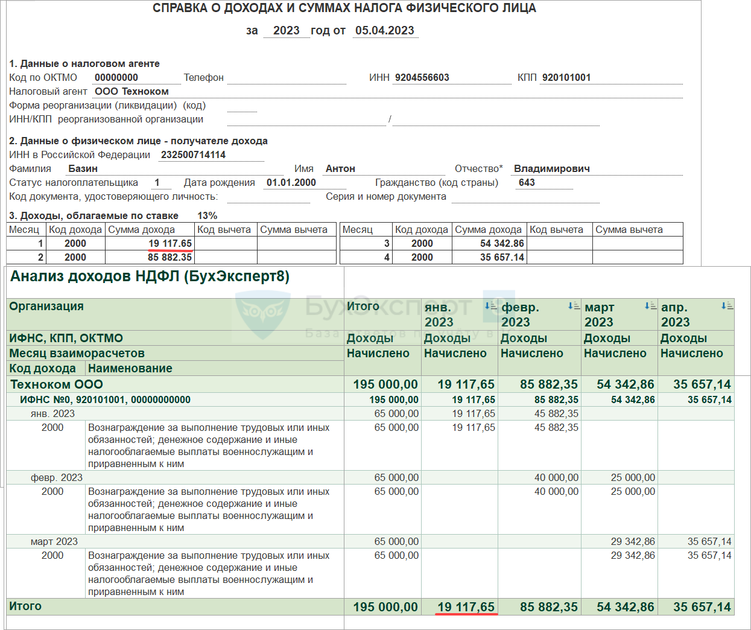The image size is (751, 630).
Task: Click the year 2023 in the certificate heading
Action: [286, 30]
